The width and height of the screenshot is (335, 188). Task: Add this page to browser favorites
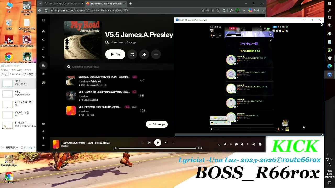[x=217, y=10]
